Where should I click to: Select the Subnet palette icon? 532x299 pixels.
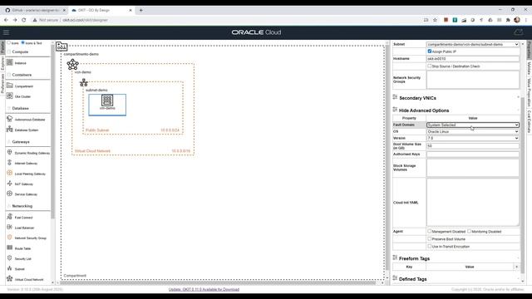pyautogui.click(x=9, y=268)
